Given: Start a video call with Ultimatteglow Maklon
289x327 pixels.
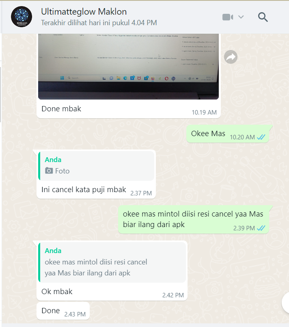Looking at the screenshot, I should (228, 17).
